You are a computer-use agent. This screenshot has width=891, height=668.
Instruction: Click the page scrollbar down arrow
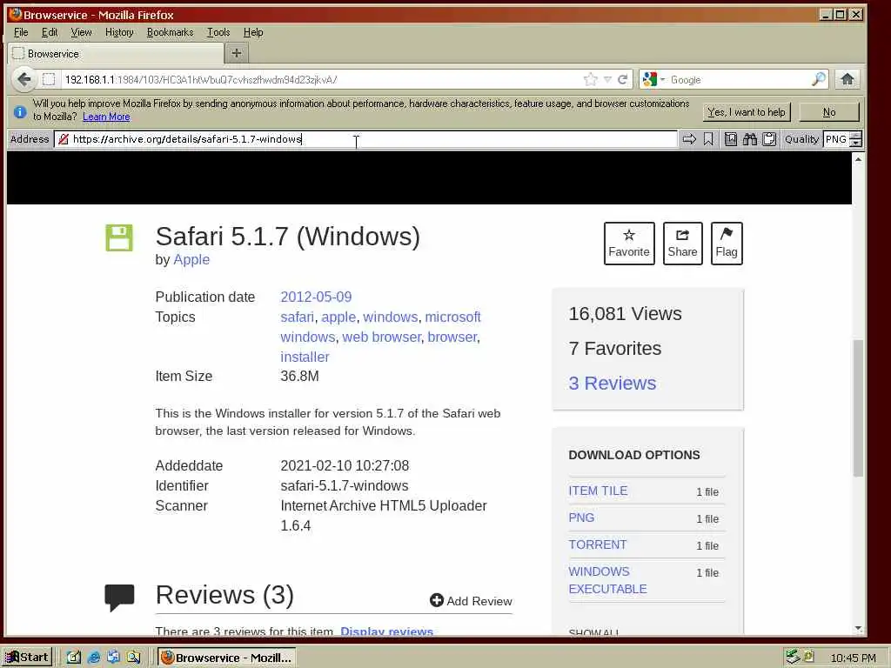coord(858,629)
